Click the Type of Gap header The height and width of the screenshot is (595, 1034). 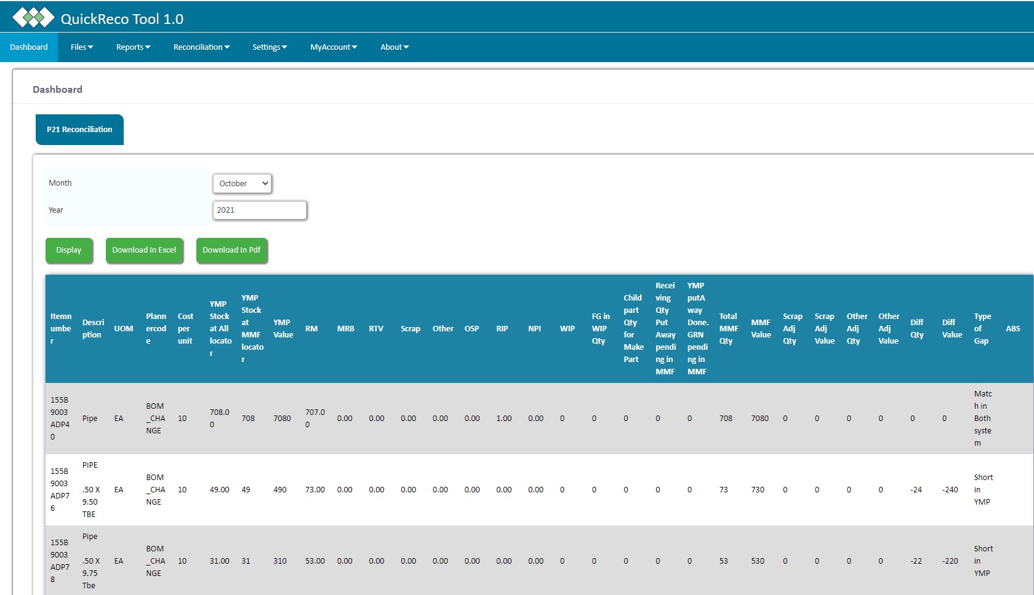(982, 329)
